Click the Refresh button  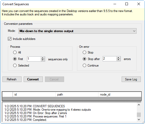pyautogui.click(x=12, y=79)
